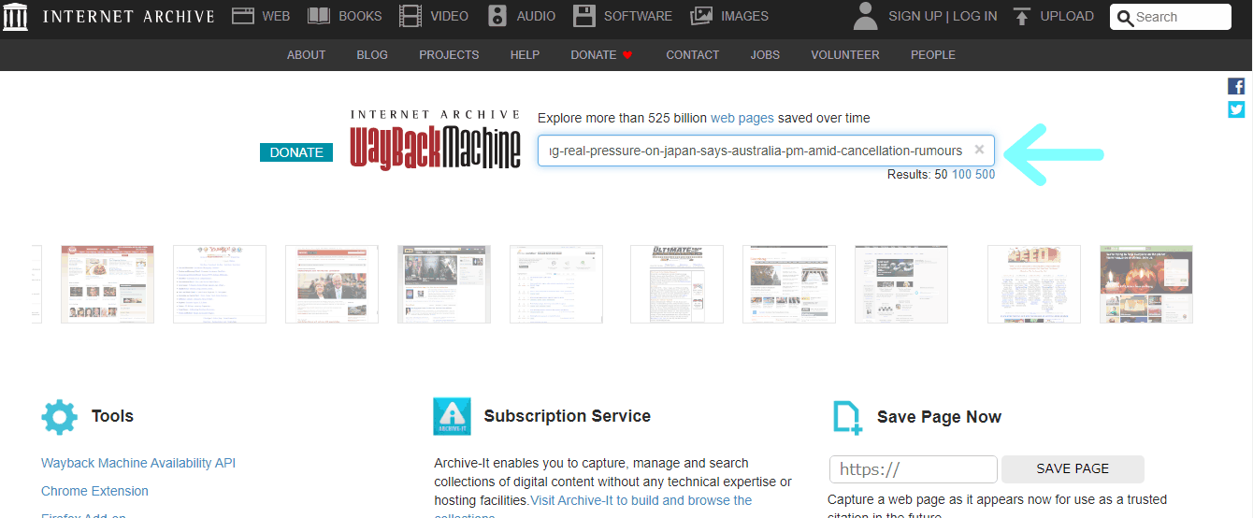The image size is (1253, 518).
Task: Open the first full site thumbnail in carousel
Action: pos(108,284)
